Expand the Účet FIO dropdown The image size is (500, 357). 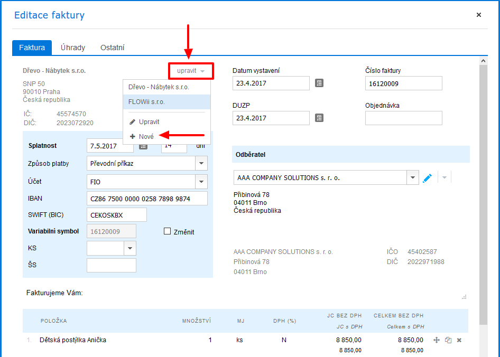tap(201, 182)
